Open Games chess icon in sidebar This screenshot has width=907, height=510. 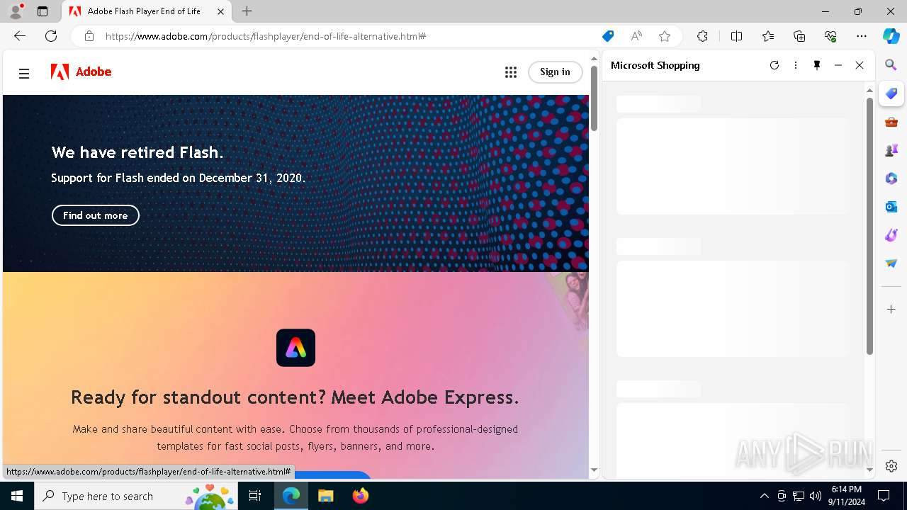[x=891, y=150]
